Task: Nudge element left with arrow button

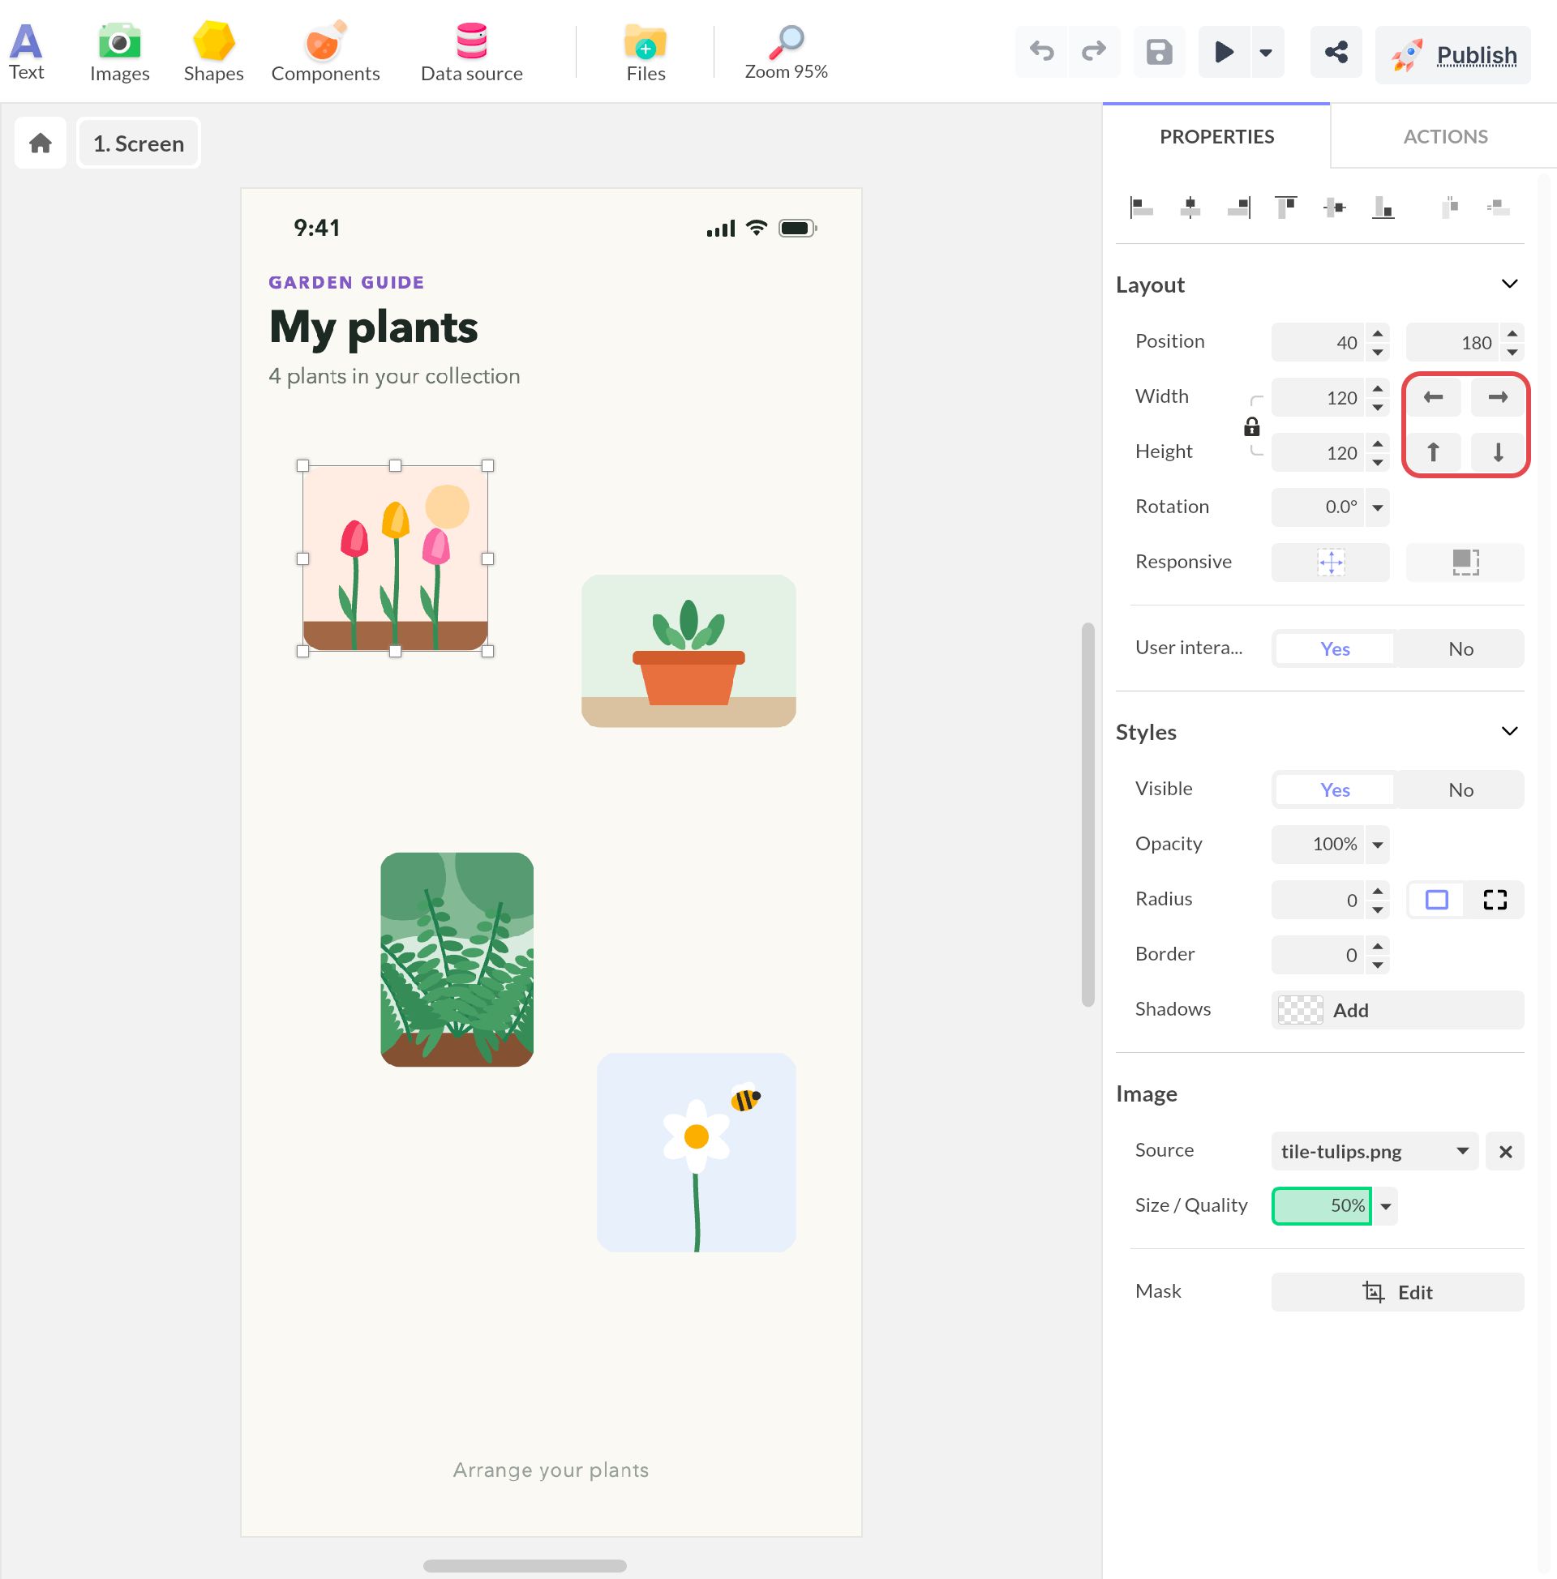Action: [1433, 397]
